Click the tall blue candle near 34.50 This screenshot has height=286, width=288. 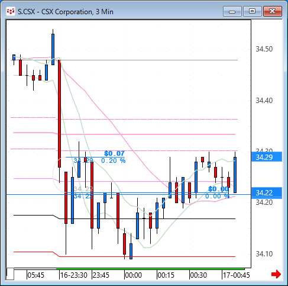click(53, 49)
